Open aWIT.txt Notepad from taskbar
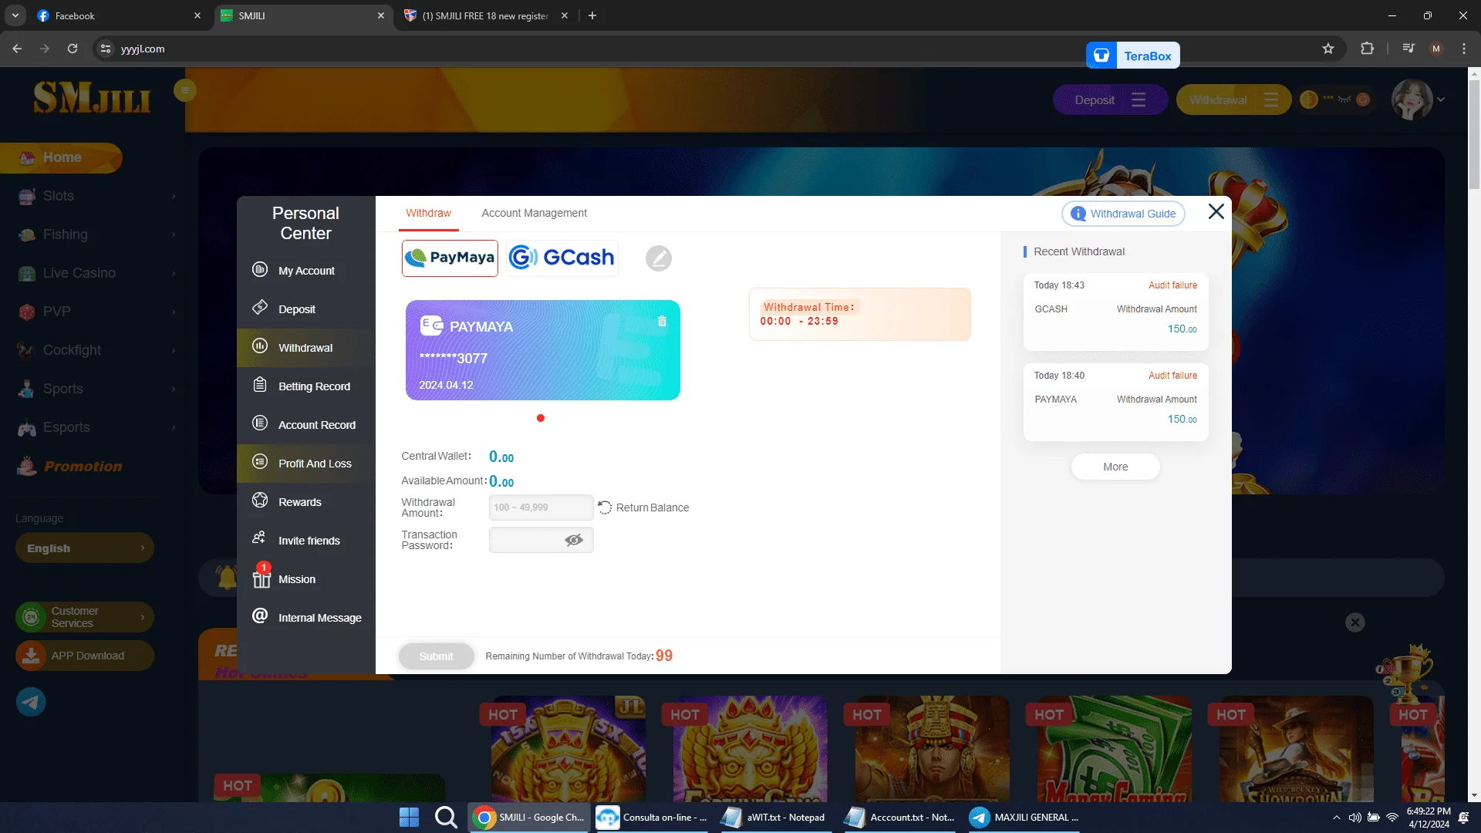Image resolution: width=1481 pixels, height=833 pixels. 774,818
